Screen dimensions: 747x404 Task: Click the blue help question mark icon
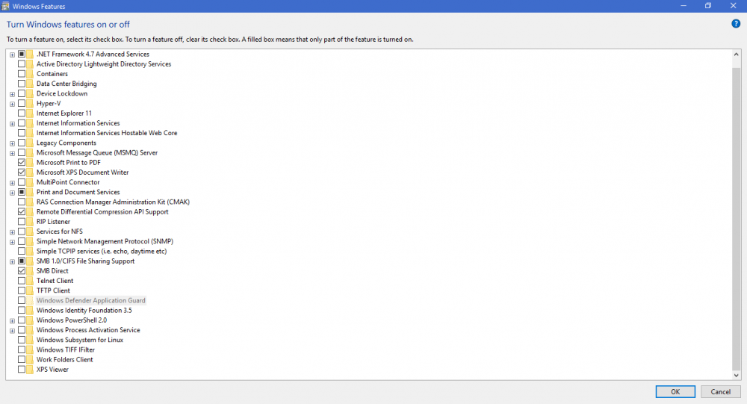(x=737, y=24)
